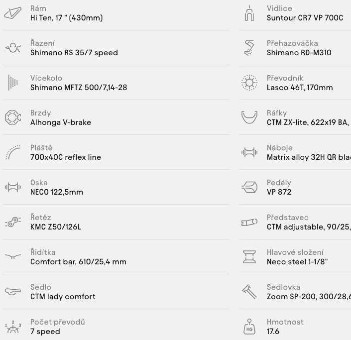Click the rear derailleur icon by Přehazovačka
This screenshot has width=351, height=340.
tap(249, 48)
